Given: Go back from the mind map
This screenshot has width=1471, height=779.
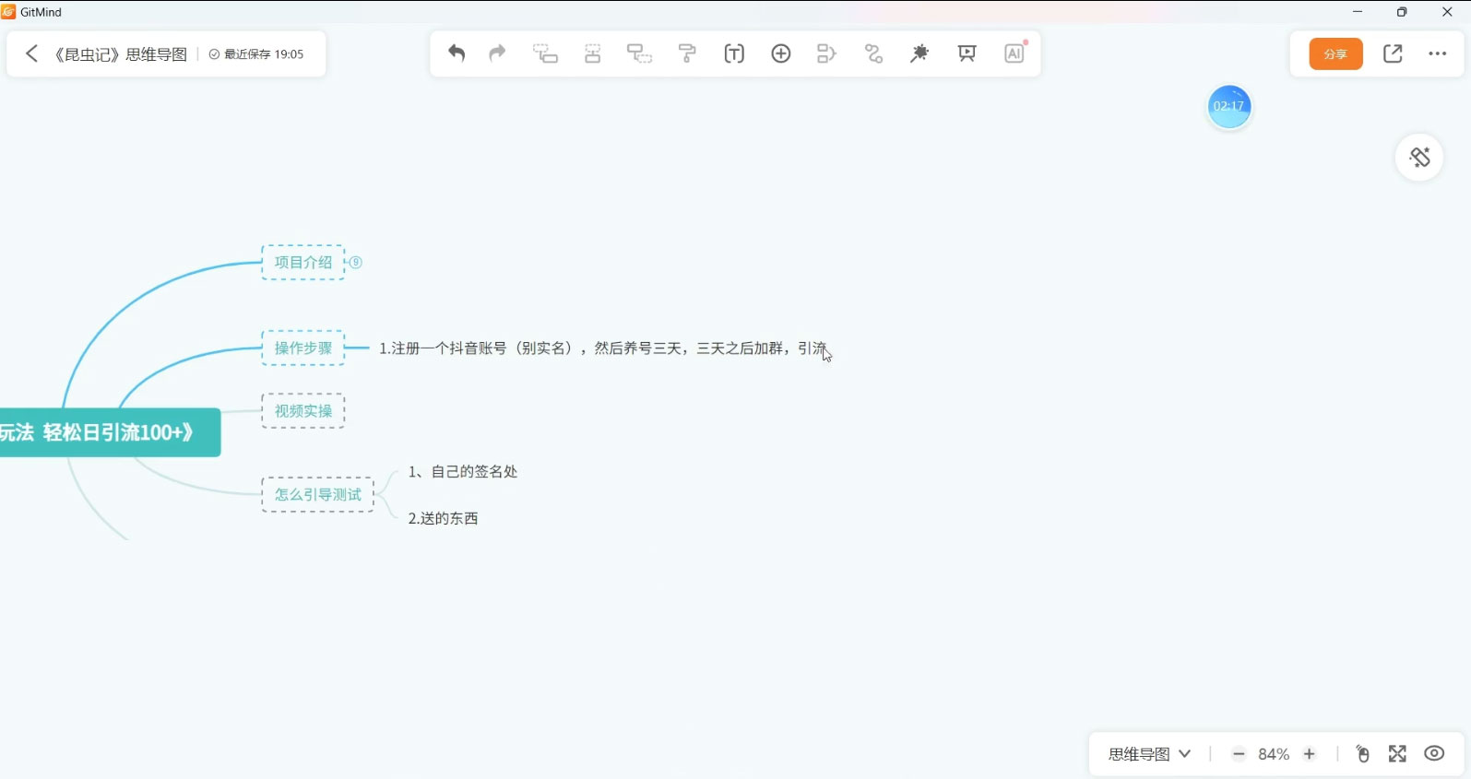Looking at the screenshot, I should (31, 53).
